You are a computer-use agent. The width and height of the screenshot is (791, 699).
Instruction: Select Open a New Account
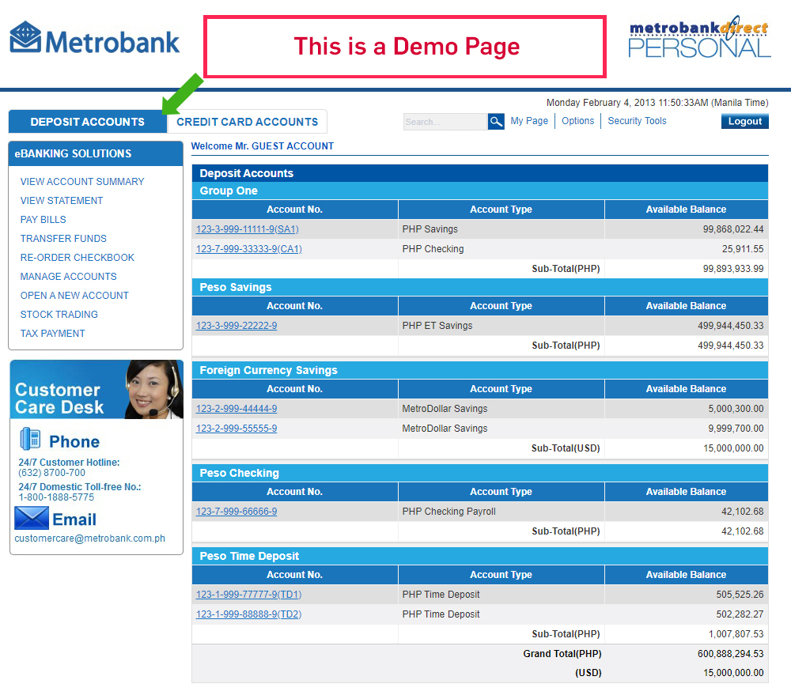pos(74,296)
